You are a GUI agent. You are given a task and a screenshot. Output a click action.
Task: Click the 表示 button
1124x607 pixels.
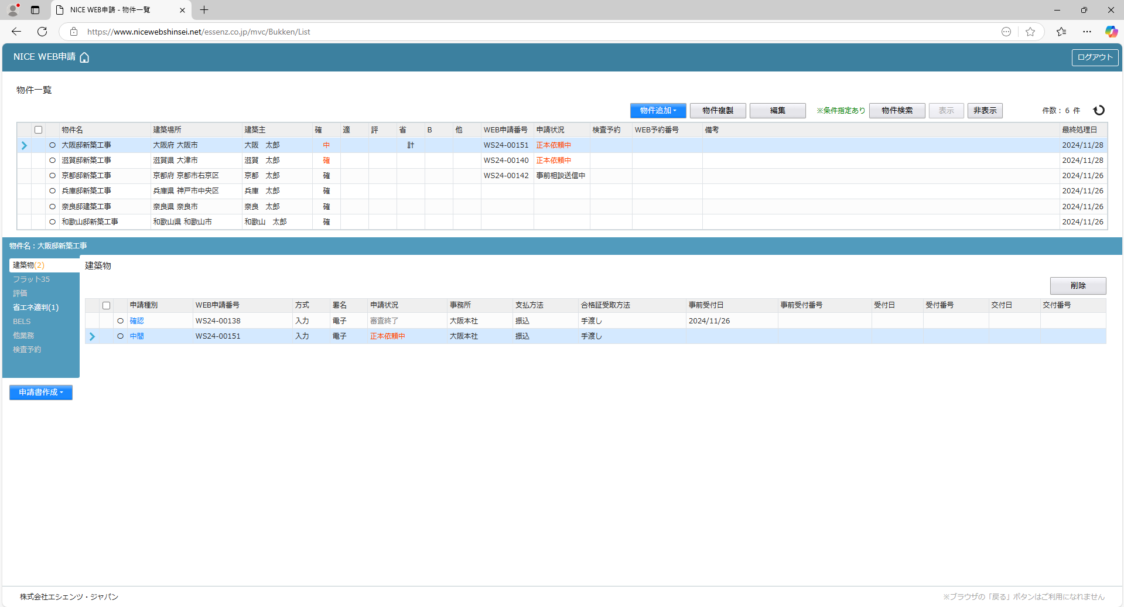(946, 110)
